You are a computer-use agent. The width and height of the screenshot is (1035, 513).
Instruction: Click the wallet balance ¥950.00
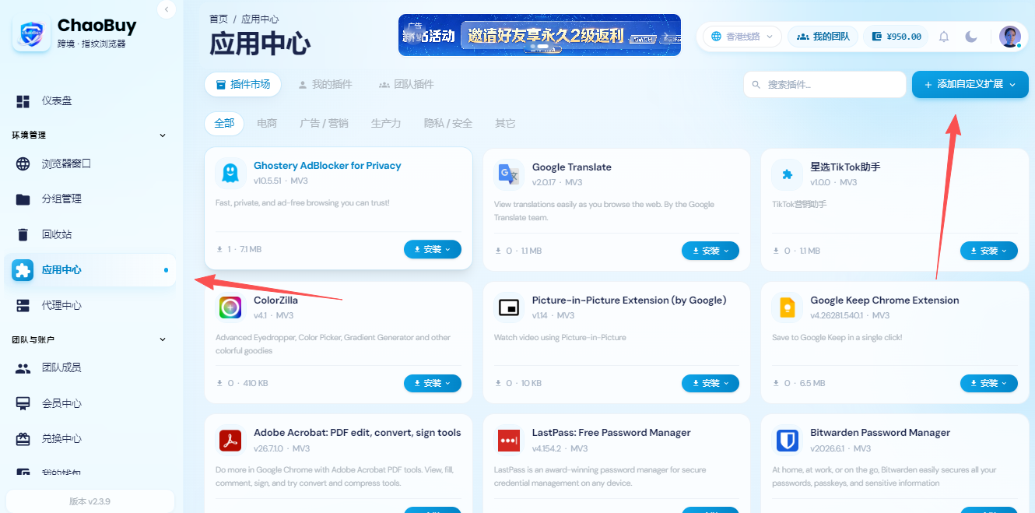896,37
